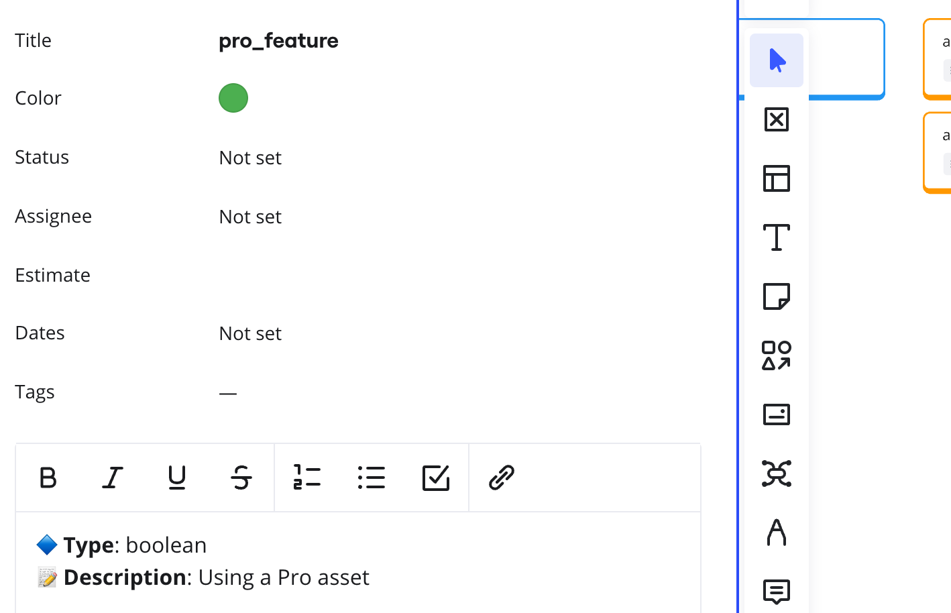
Task: Open the templates layout tool
Action: tap(777, 178)
